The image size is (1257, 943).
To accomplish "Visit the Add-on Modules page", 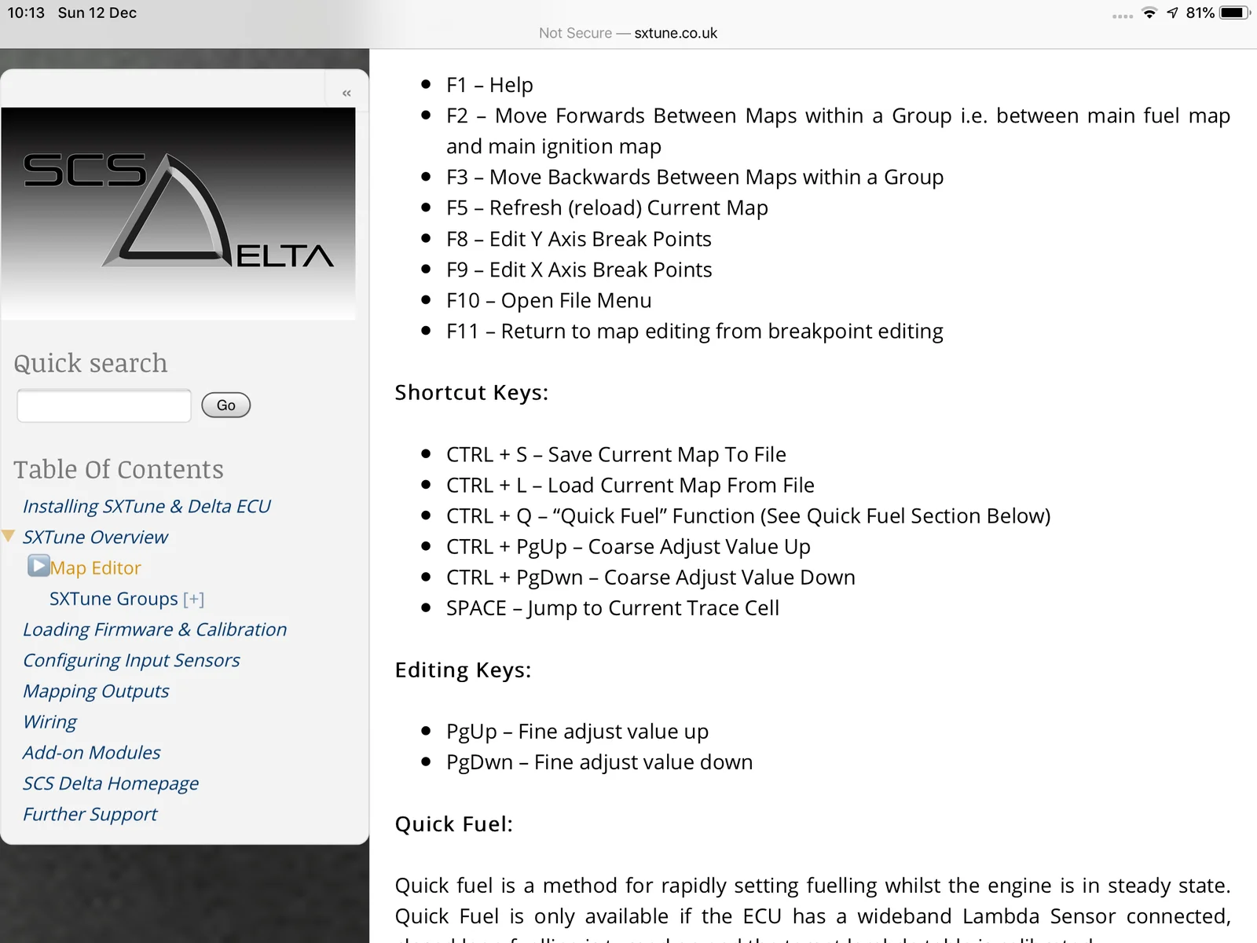I will coord(91,753).
